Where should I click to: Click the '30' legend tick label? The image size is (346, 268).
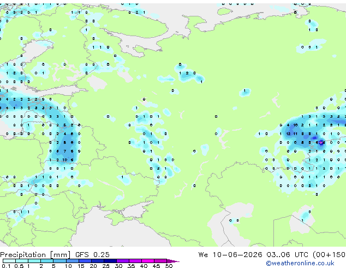[118, 266]
